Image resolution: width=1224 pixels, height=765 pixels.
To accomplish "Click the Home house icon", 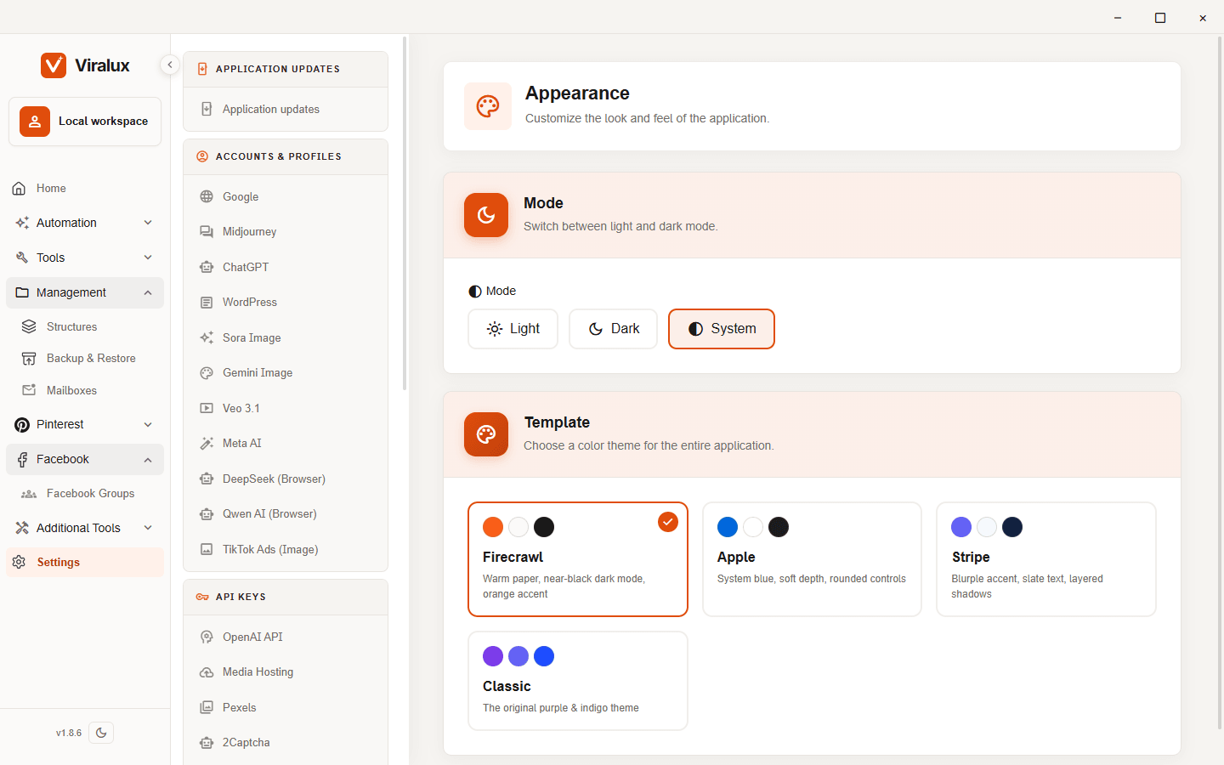I will [19, 189].
